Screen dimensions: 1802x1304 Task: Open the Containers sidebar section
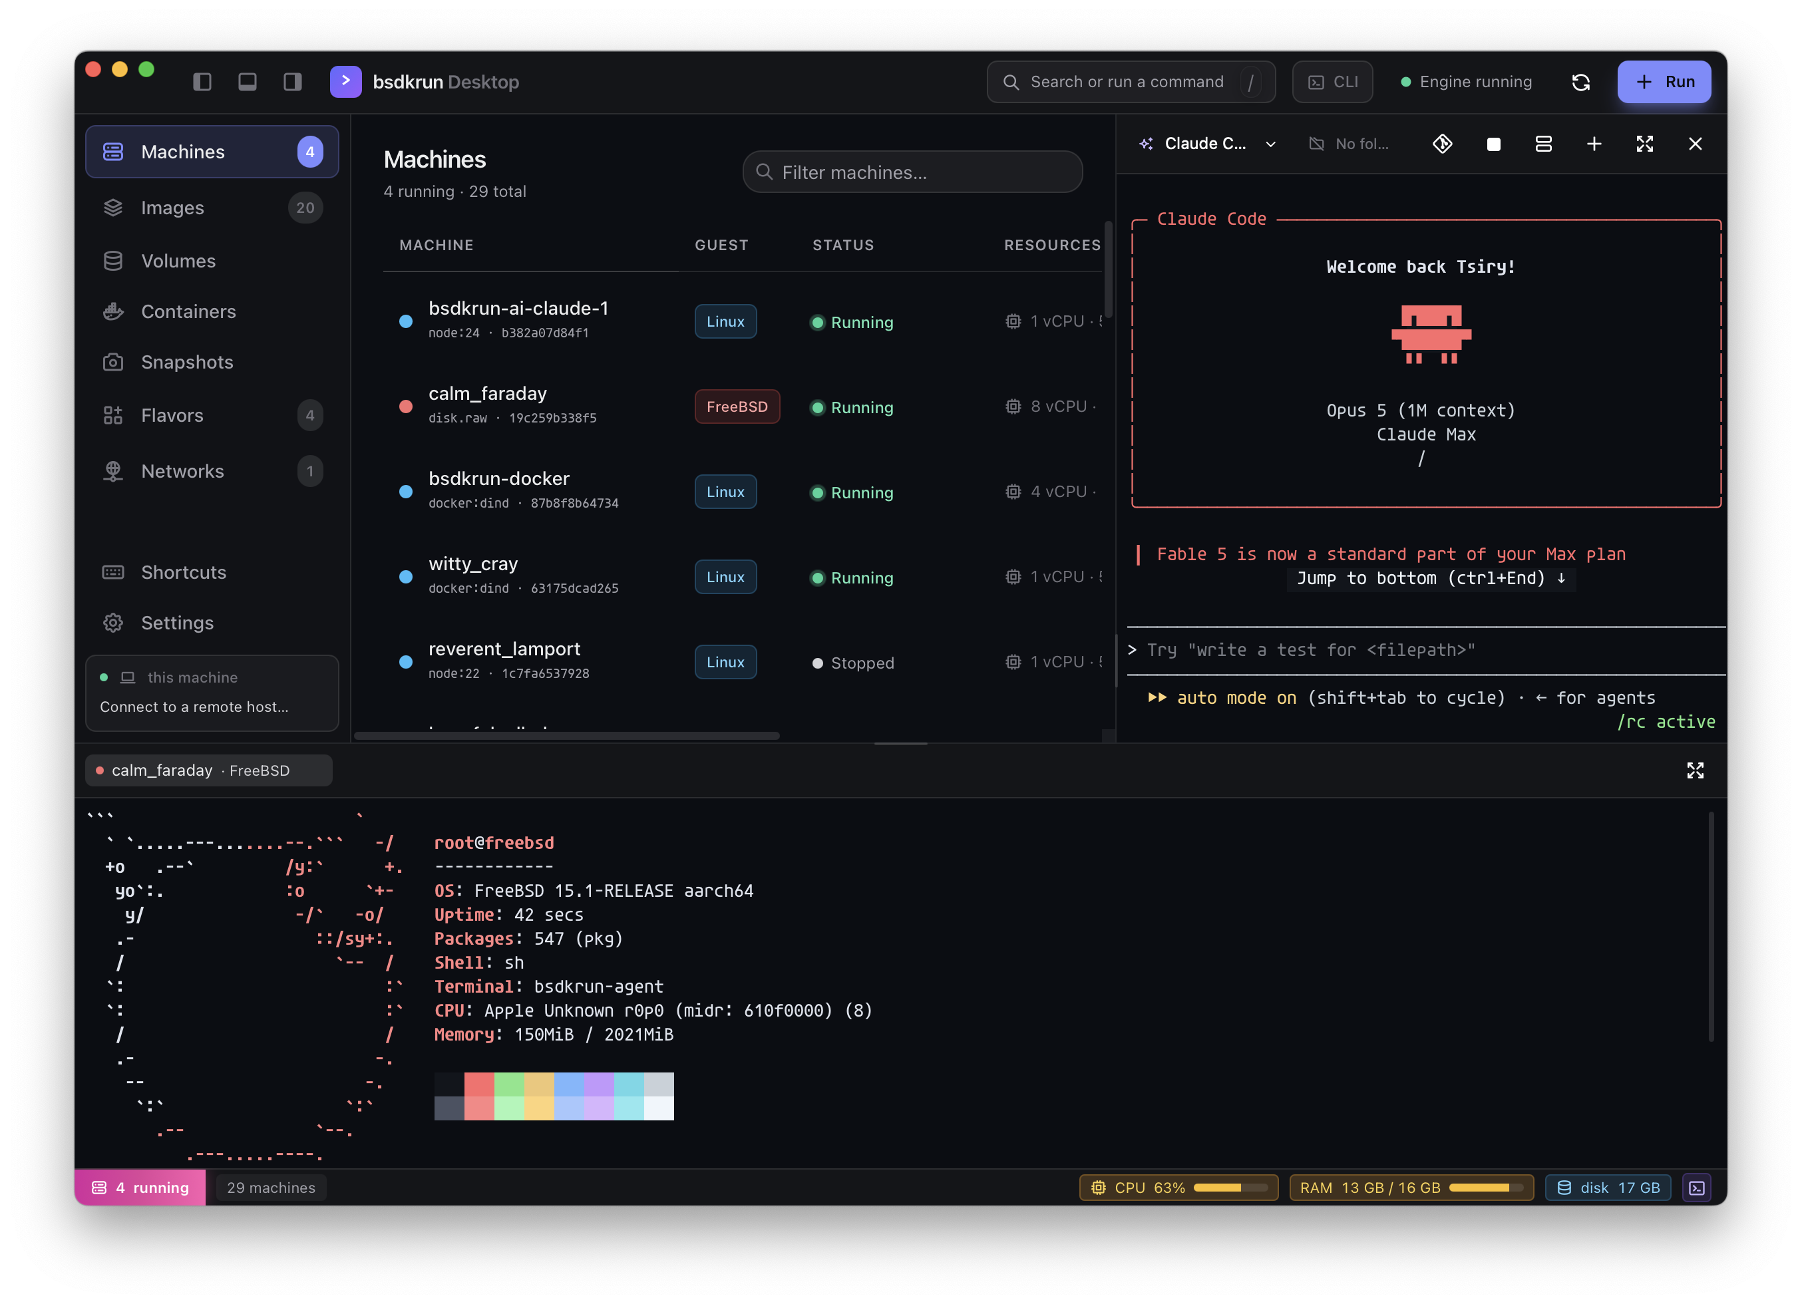[x=212, y=311]
